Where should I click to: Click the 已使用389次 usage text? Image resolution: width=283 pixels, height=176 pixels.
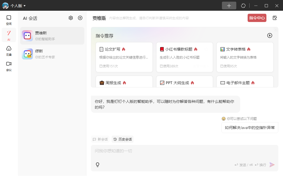169,66
